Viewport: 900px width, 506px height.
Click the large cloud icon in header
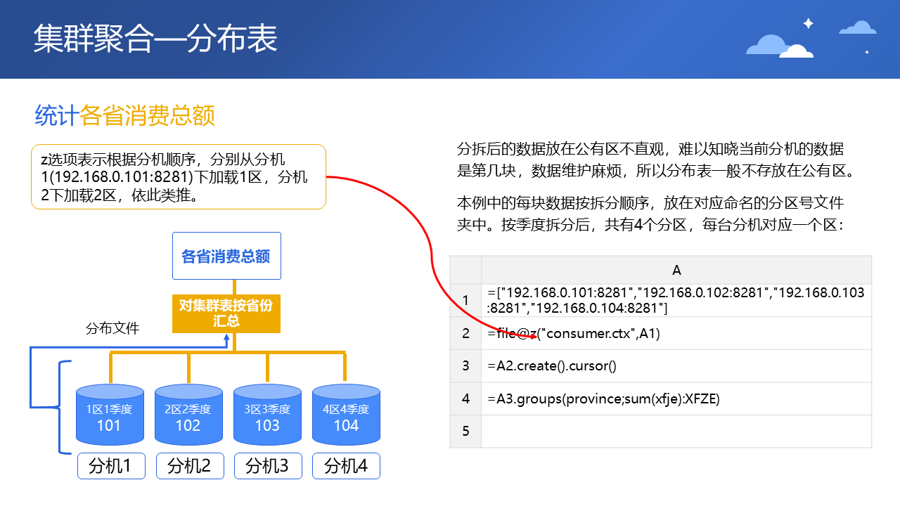(x=778, y=46)
